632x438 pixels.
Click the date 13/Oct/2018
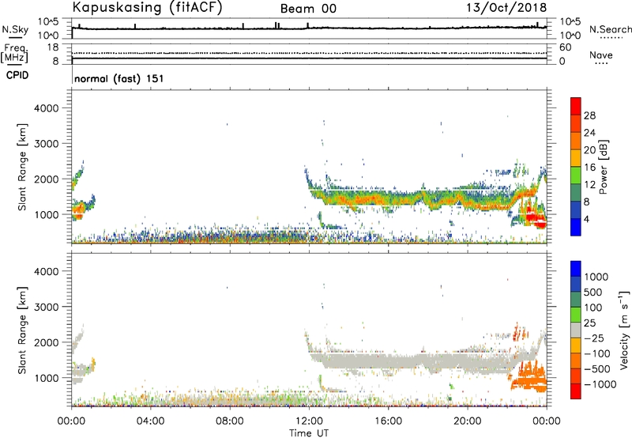(x=506, y=8)
